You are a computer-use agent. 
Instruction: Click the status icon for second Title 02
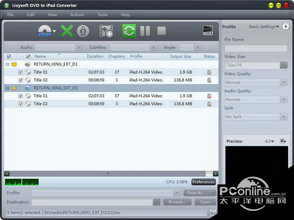click(x=210, y=104)
